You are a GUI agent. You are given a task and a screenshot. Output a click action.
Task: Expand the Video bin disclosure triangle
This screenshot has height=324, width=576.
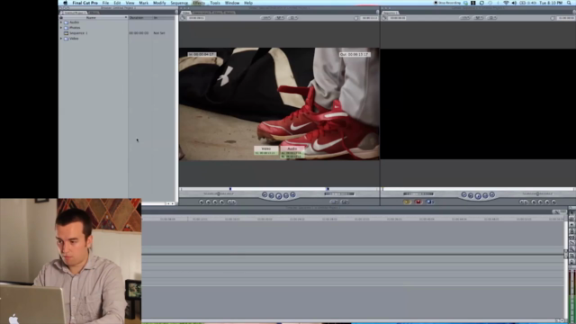tap(61, 38)
